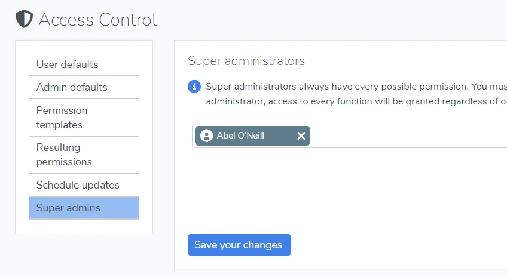Screen dimensions: 507x277
Task: Open Schedule updates
Action: [78, 185]
